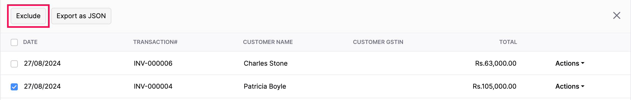Image resolution: width=631 pixels, height=100 pixels.
Task: Click the CUSTOMER NAME column header
Action: click(x=268, y=42)
